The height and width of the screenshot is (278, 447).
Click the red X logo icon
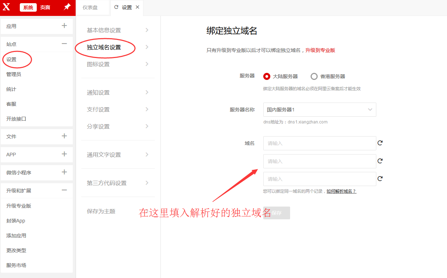6,7
